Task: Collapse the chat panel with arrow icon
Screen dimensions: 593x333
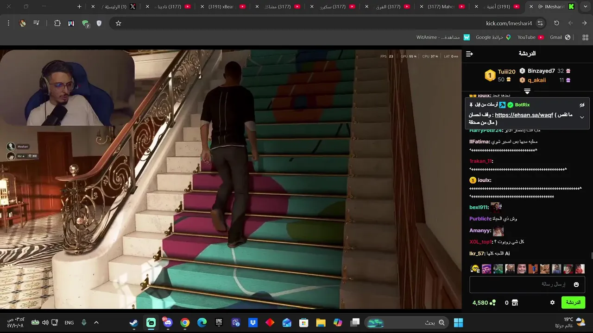Action: point(469,54)
